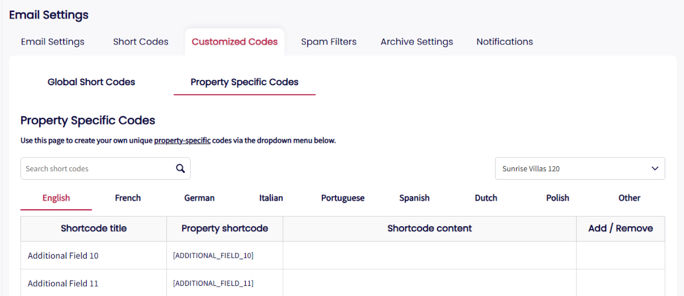684x296 pixels.
Task: Select the Property Specific Codes sub-tab
Action: click(244, 82)
